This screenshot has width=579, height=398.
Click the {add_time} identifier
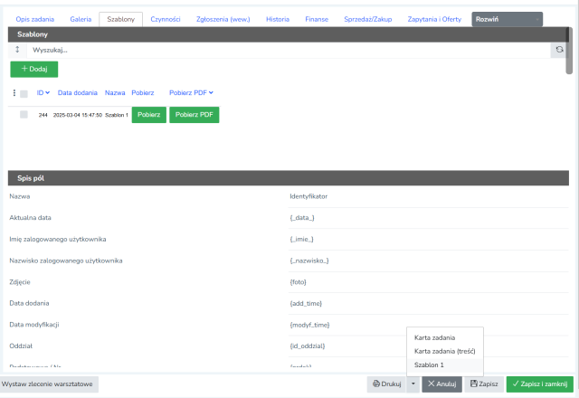coord(306,304)
